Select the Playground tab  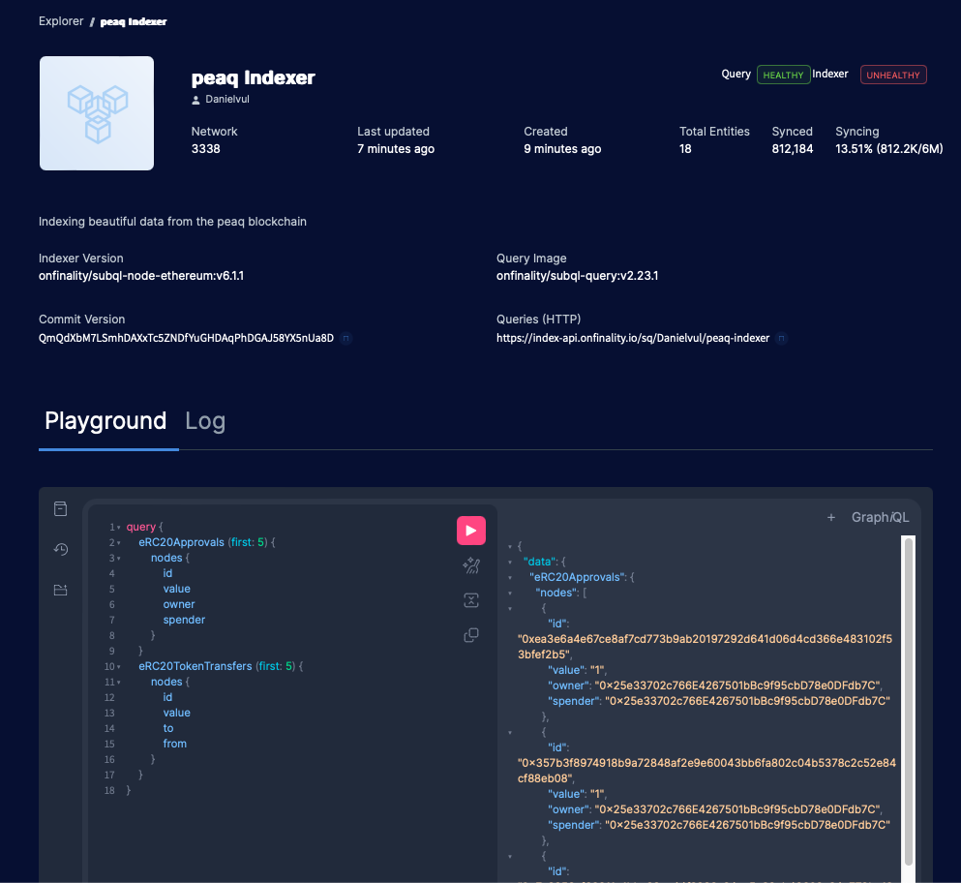tap(105, 421)
